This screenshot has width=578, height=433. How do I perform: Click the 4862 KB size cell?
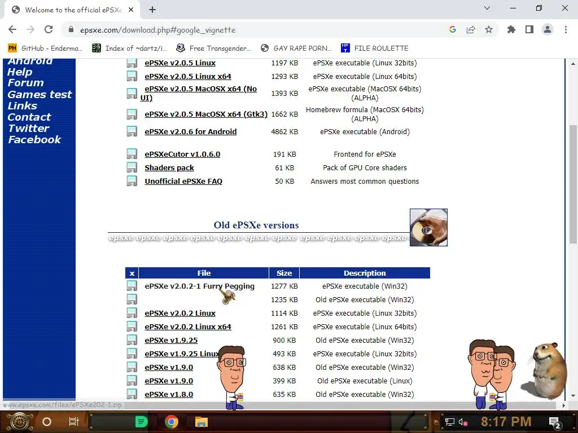click(284, 132)
